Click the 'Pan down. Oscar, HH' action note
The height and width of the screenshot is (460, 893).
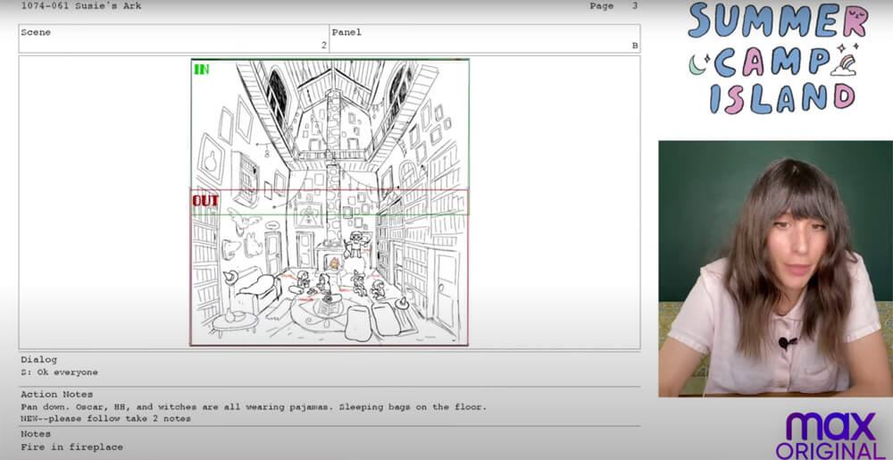[x=254, y=407]
